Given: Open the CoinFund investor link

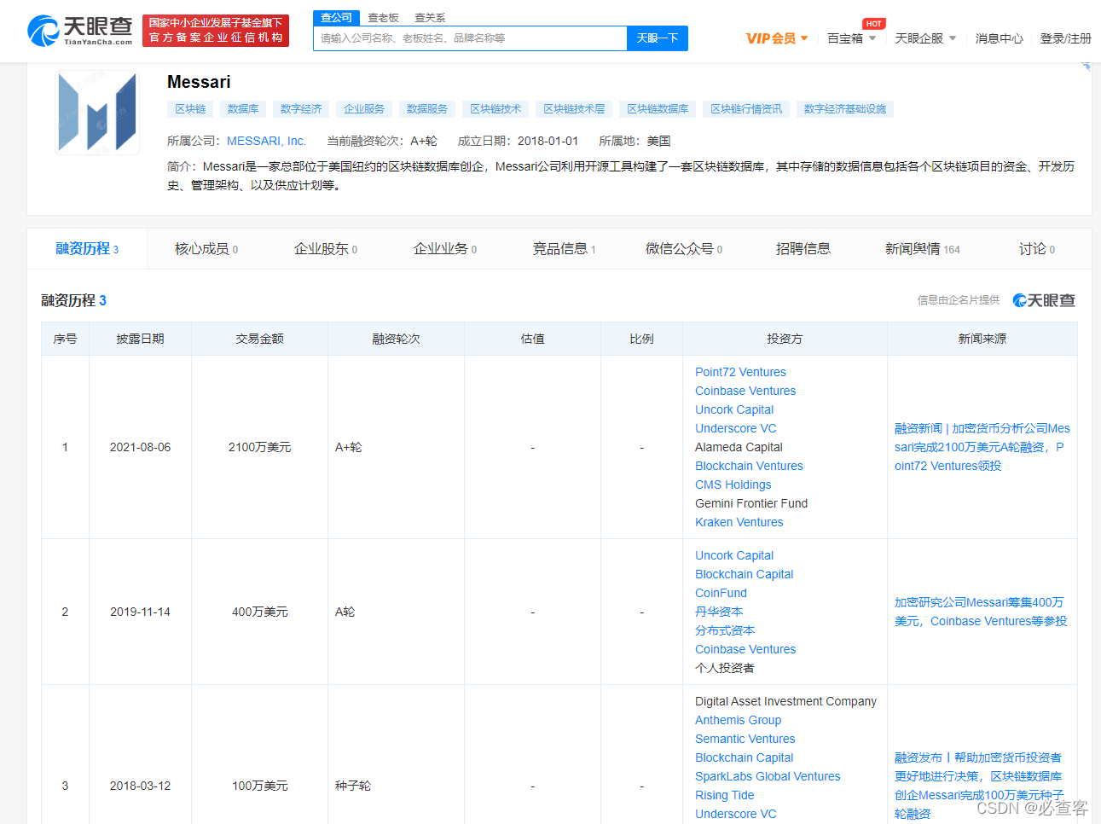Looking at the screenshot, I should (721, 593).
